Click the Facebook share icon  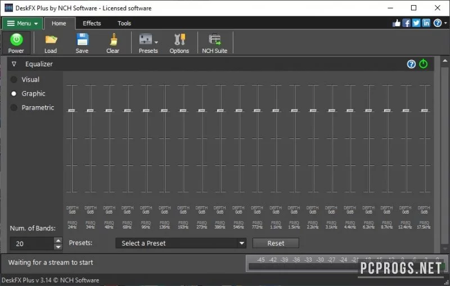406,23
